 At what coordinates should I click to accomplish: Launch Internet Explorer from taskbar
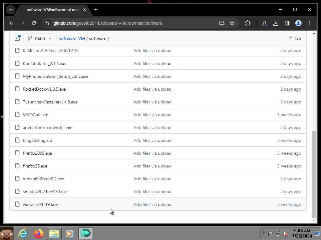click(23, 233)
